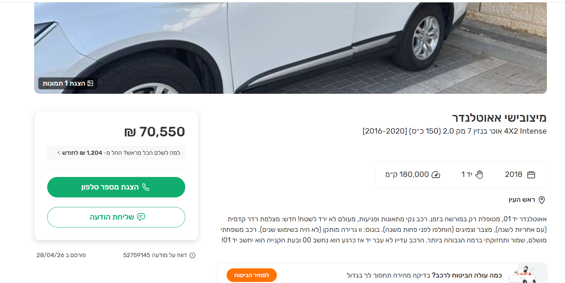Click the location pin next to ראש העין

coord(541,200)
